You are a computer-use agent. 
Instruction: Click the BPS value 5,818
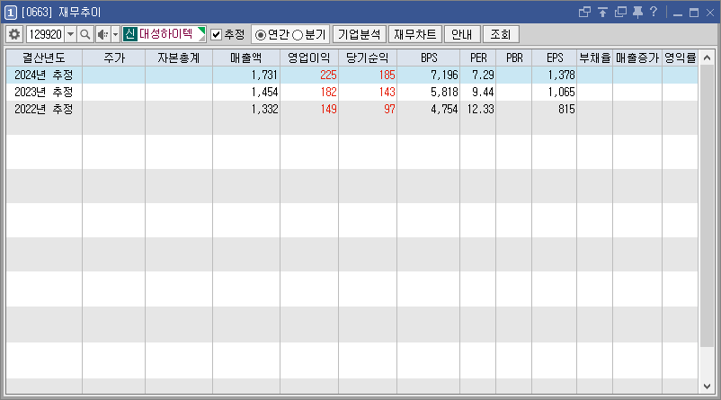(444, 92)
